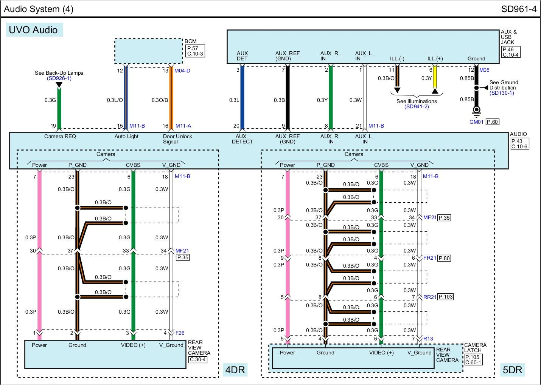
Task: Open the SD941-2 illuminations reference
Action: pyautogui.click(x=417, y=107)
